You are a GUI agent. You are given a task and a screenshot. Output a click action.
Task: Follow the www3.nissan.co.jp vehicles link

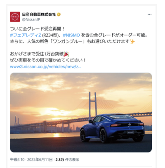46,67
